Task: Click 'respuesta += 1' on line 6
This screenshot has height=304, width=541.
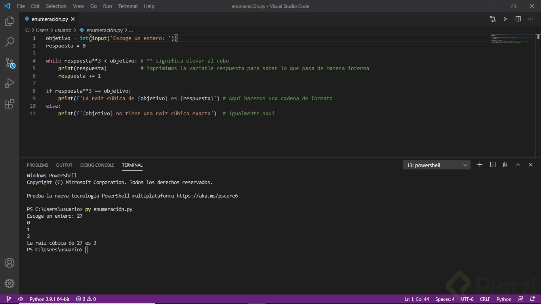Action: pos(79,76)
